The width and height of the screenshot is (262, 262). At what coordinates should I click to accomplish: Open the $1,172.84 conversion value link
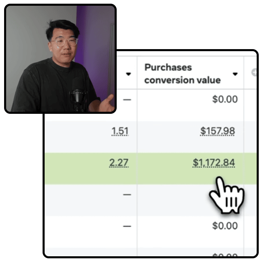[214, 163]
